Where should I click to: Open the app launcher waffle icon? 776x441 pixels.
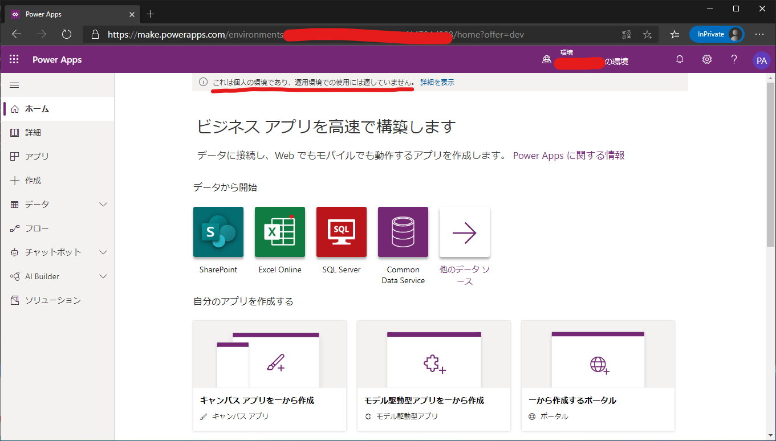[x=14, y=60]
